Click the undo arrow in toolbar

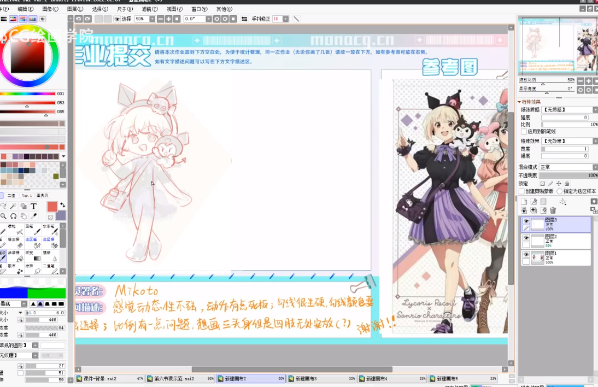click(79, 19)
